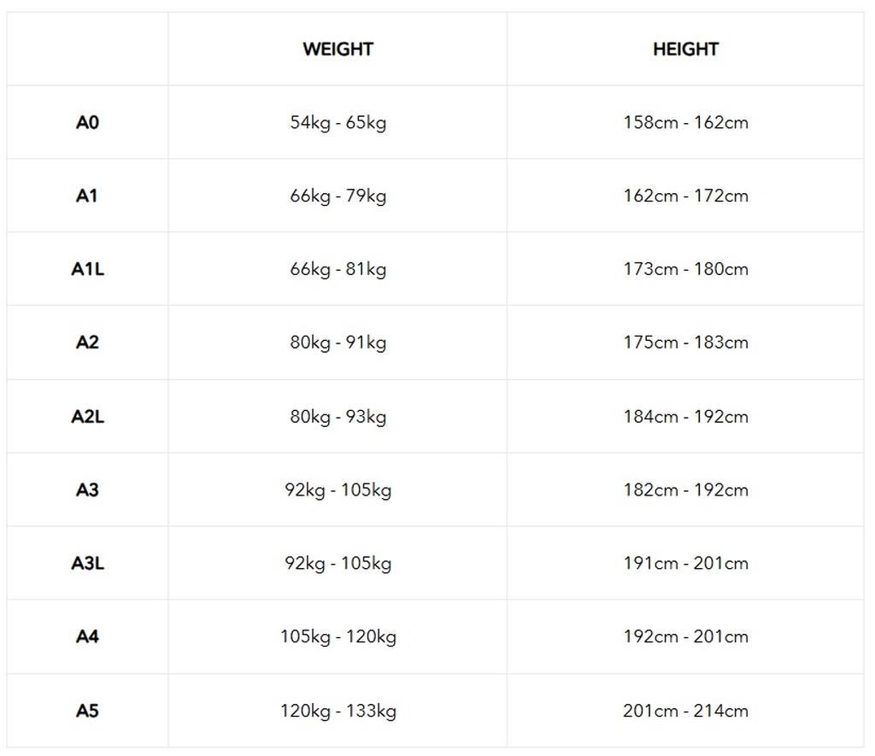Select the A0 size row label
The image size is (875, 756).
point(87,122)
